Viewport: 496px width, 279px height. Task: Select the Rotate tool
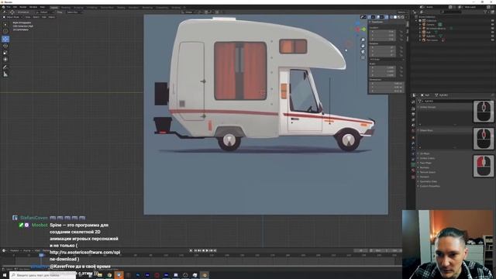[5, 46]
